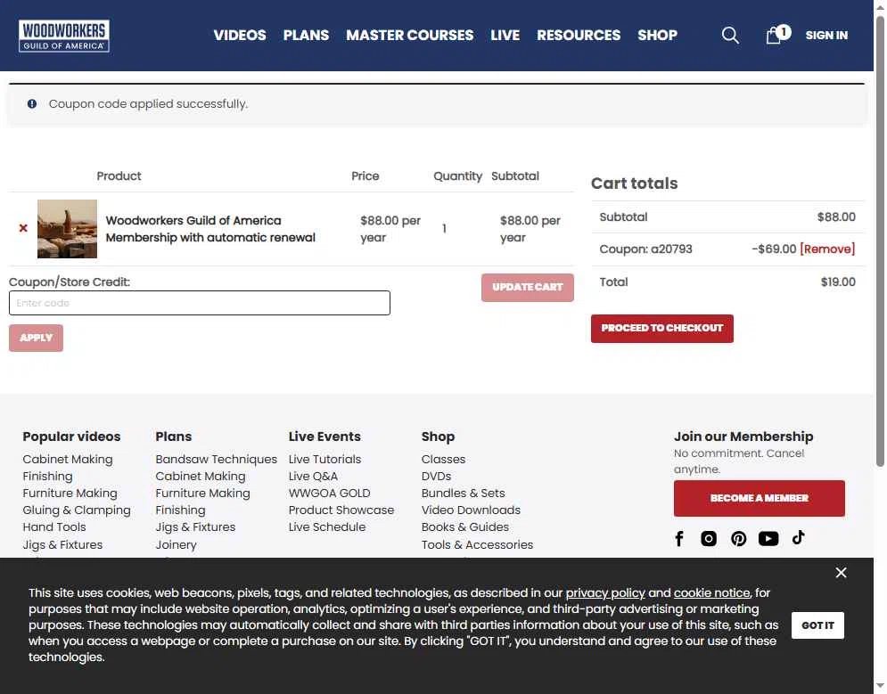Click "Coupon code applied successfully." message
This screenshot has height=694, width=887.
tap(148, 104)
